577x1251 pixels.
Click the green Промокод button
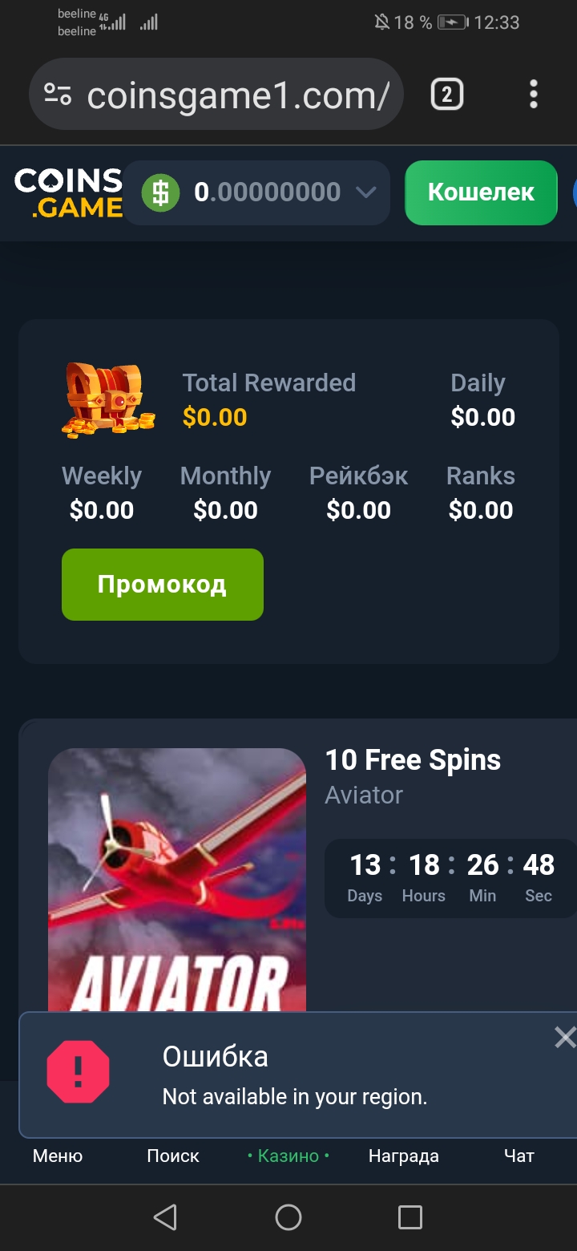(x=163, y=585)
